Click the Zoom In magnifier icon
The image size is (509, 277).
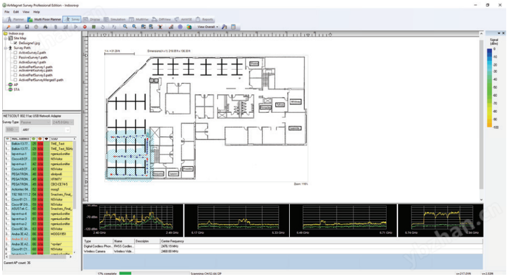pyautogui.click(x=125, y=26)
